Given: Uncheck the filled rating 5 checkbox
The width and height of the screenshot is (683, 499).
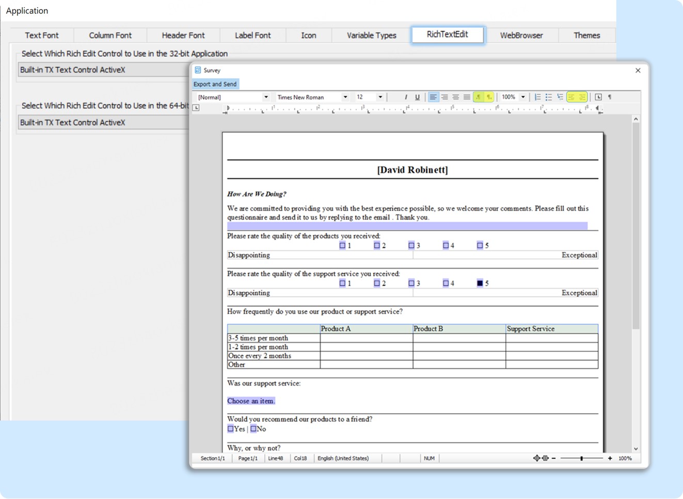Looking at the screenshot, I should 480,283.
